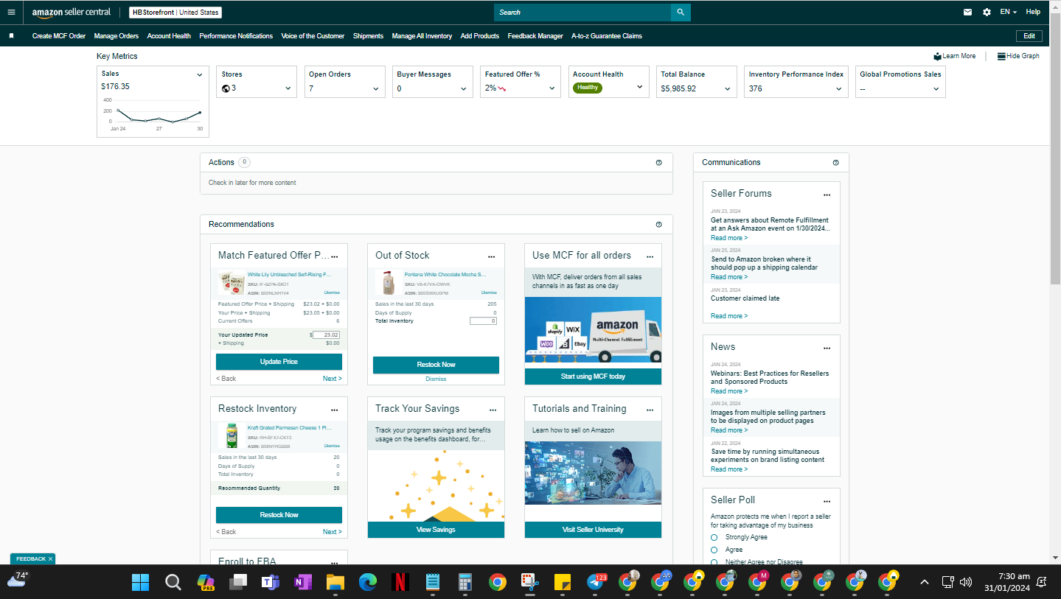Image resolution: width=1061 pixels, height=599 pixels.
Task: Open Restock Inventory card options menu
Action: click(335, 410)
